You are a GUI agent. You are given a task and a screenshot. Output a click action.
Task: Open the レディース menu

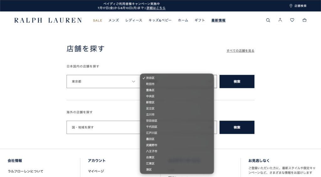[134, 20]
